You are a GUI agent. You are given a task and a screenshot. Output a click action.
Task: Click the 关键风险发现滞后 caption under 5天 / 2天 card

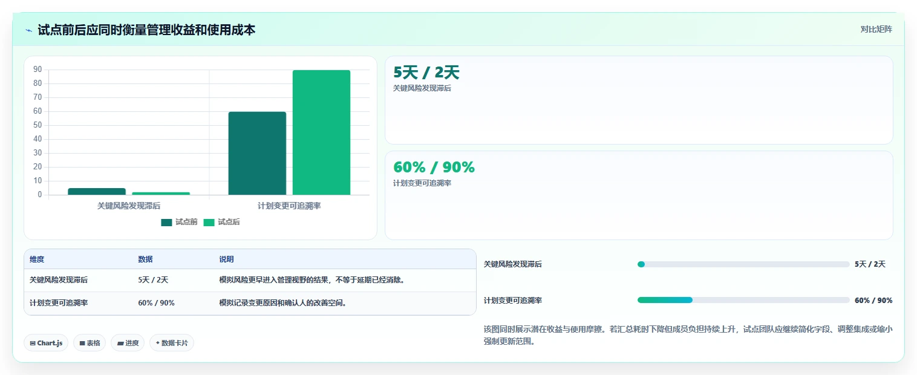point(422,88)
